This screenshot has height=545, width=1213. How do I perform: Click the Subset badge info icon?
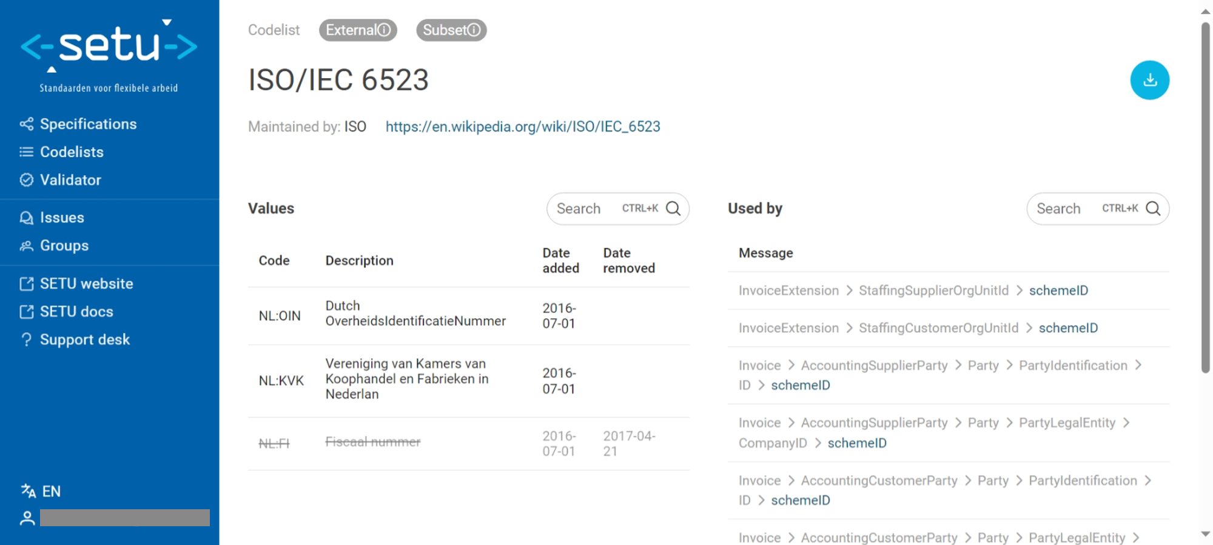474,30
